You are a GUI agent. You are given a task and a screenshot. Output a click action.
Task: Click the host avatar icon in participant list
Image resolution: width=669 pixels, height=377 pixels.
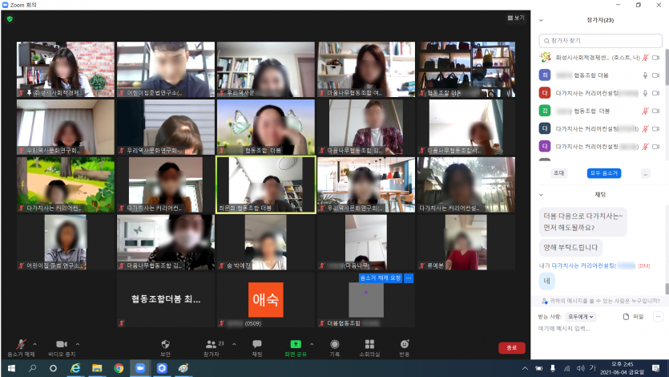(545, 57)
